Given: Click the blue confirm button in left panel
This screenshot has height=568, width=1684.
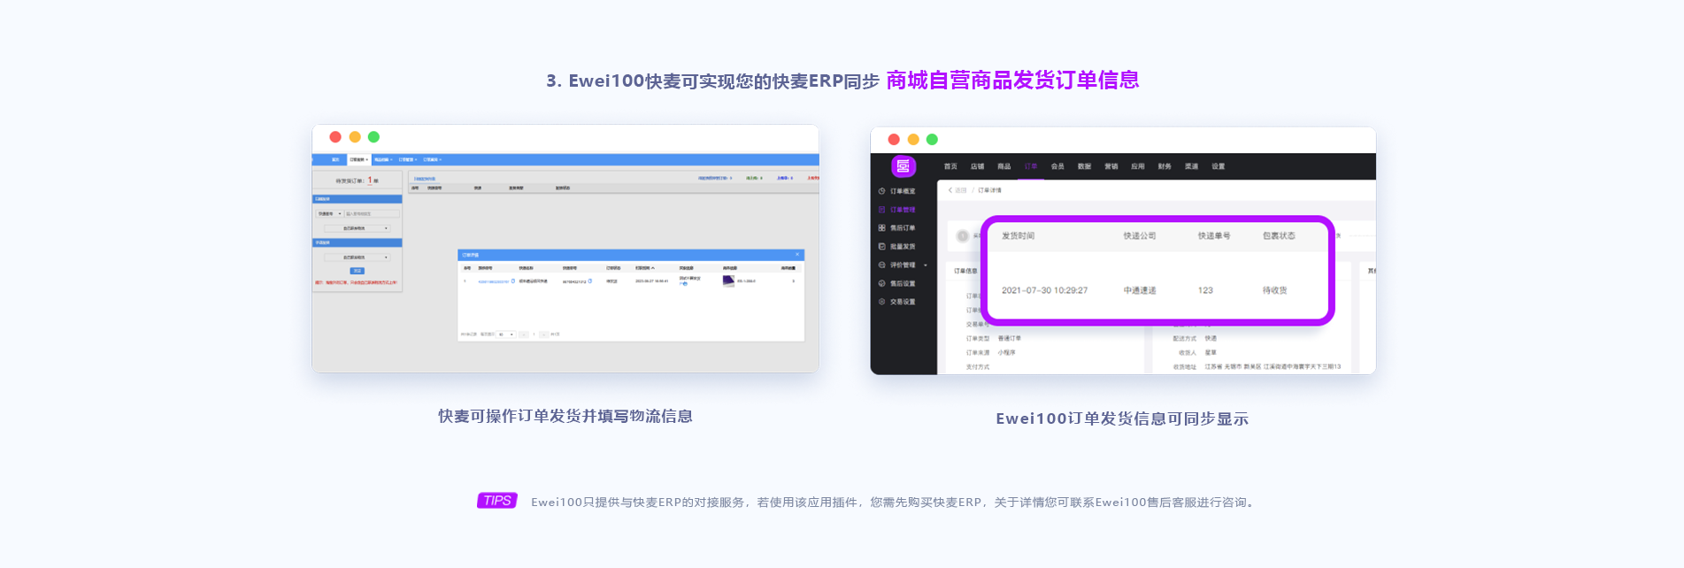Looking at the screenshot, I should (x=357, y=271).
